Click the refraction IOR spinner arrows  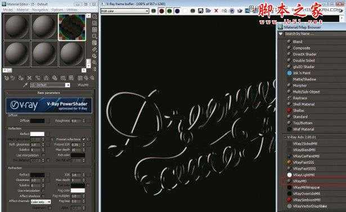[x=84, y=175]
